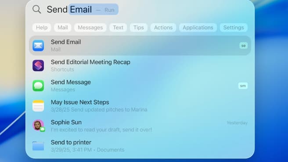Click the 'sm' quick key badge
Screen dimensions: 288x162
point(243,86)
